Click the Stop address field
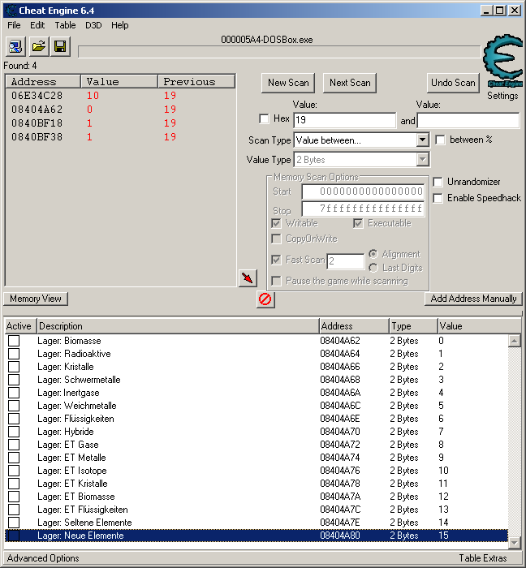The image size is (526, 568). pos(363,209)
